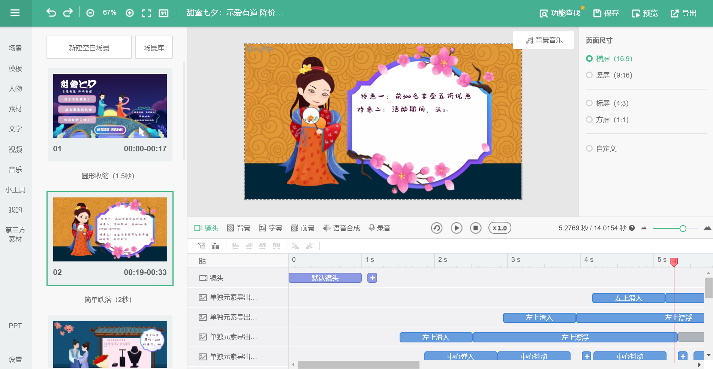Switch to the 镜头 camera tab
713x369 pixels.
point(206,228)
